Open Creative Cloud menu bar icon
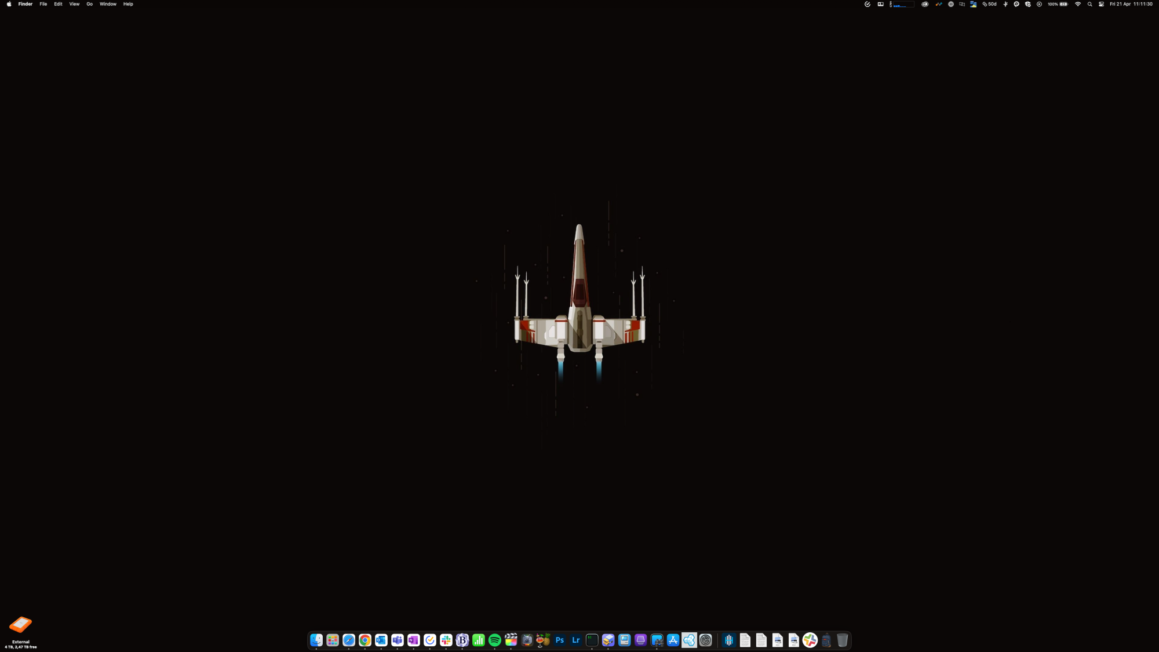1159x652 pixels. point(925,4)
